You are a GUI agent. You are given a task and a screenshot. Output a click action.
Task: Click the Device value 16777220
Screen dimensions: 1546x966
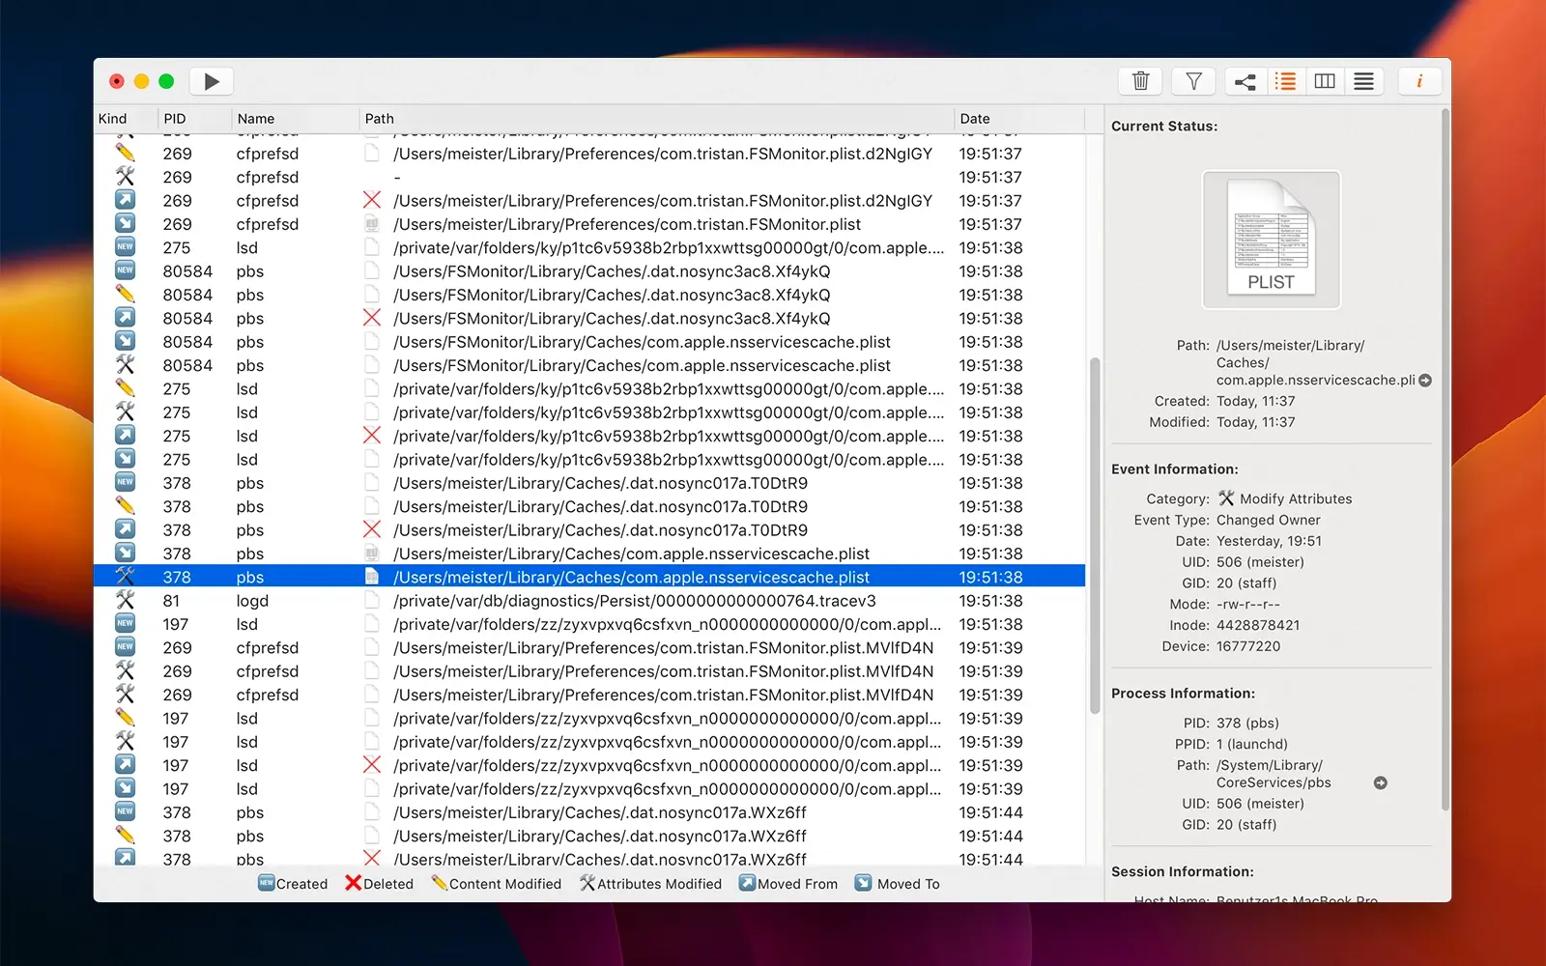click(x=1248, y=646)
